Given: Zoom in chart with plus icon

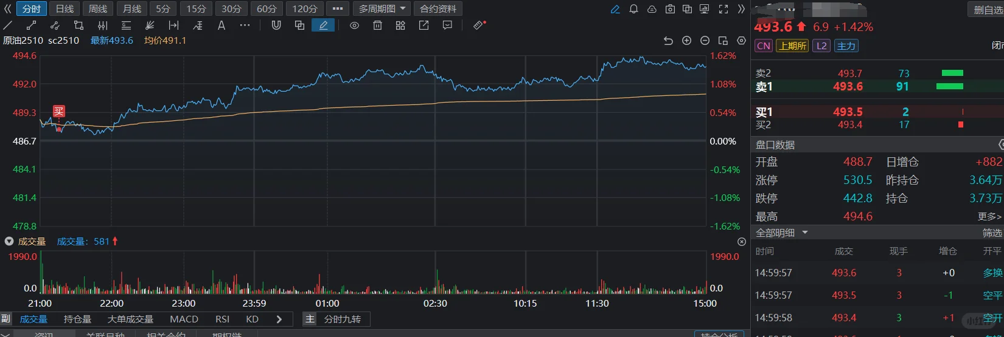Looking at the screenshot, I should tap(686, 41).
